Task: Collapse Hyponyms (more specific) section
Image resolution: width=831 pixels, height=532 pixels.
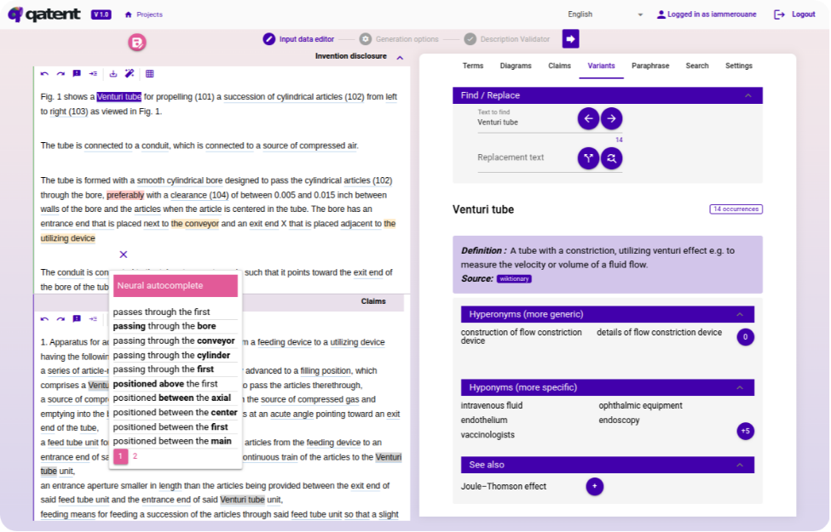Action: coord(740,388)
